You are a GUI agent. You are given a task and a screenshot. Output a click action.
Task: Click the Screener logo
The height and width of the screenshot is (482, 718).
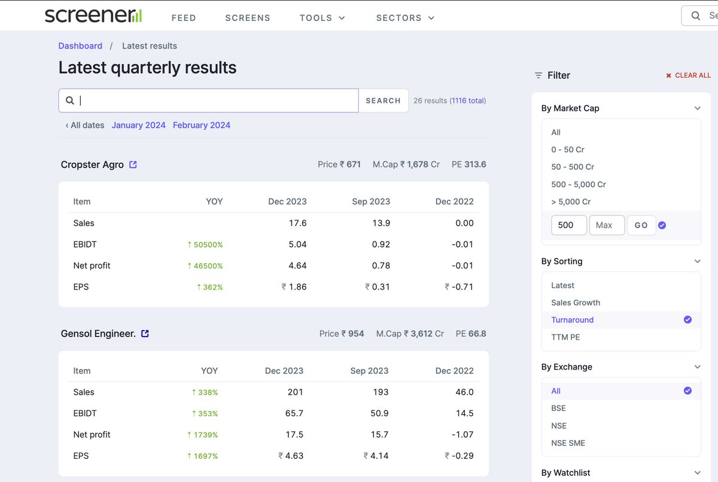(93, 15)
